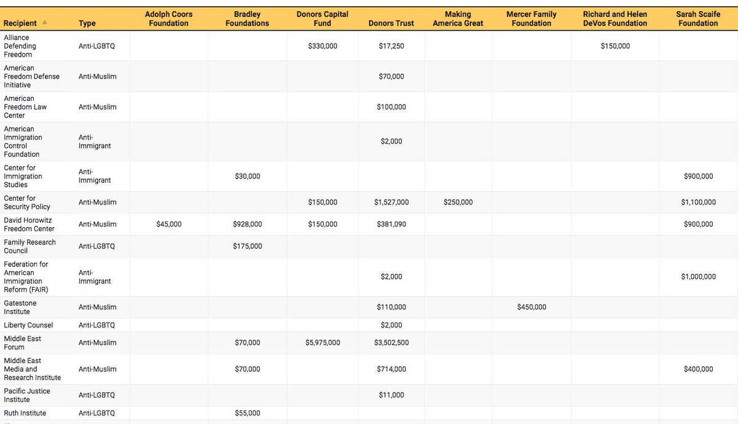Select American Freedom Law Center recipient
Image resolution: width=738 pixels, height=424 pixels.
point(25,107)
